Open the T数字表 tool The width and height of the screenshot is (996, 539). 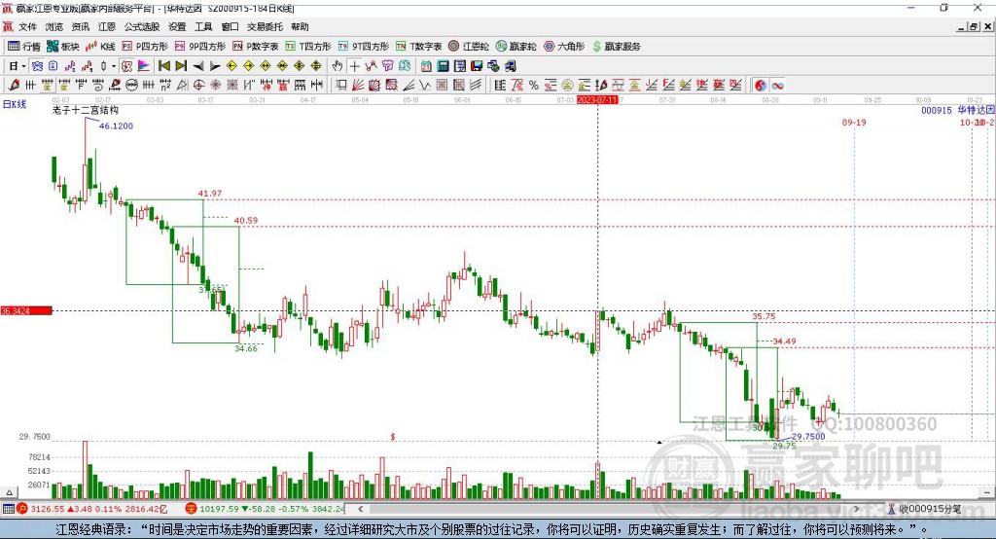pos(418,47)
